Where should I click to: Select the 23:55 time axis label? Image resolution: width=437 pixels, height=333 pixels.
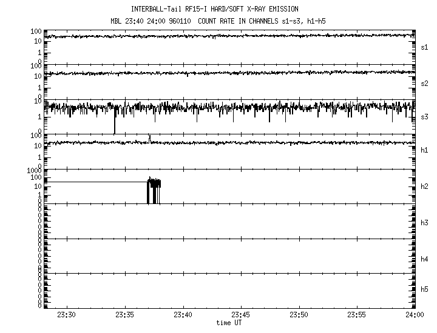(x=357, y=315)
